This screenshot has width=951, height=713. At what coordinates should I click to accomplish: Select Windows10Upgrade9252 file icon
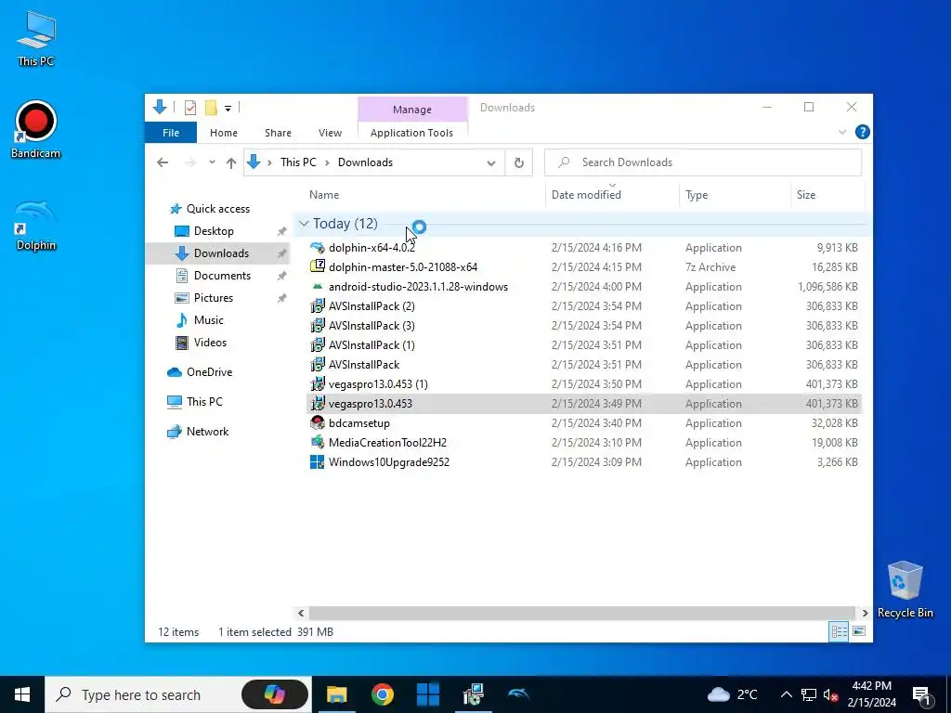pos(318,462)
